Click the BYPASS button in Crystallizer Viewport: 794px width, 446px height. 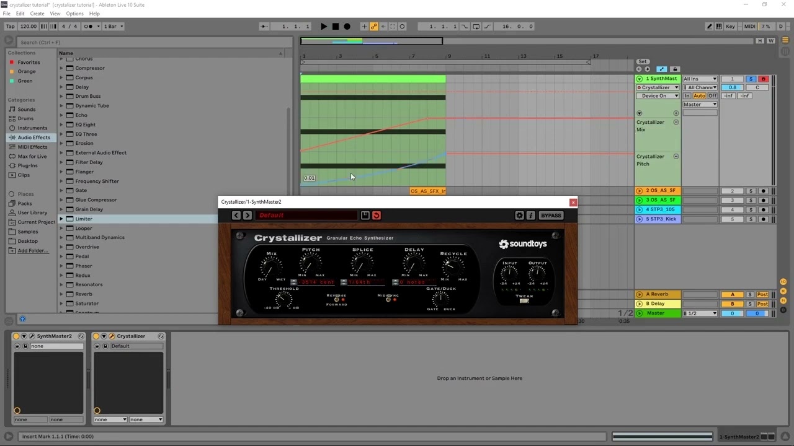pyautogui.click(x=551, y=215)
